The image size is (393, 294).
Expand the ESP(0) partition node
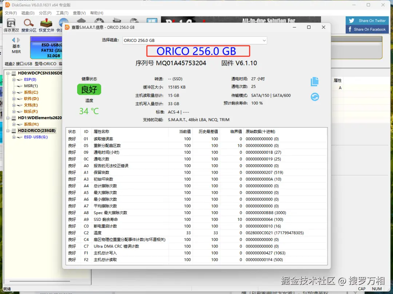pyautogui.click(x=14, y=80)
